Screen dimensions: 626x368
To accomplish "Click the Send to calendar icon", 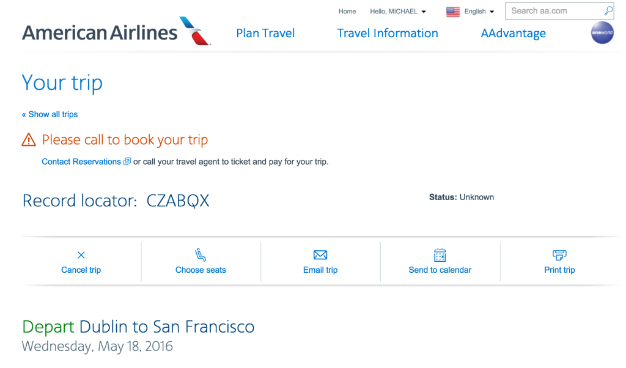I will click(x=440, y=254).
